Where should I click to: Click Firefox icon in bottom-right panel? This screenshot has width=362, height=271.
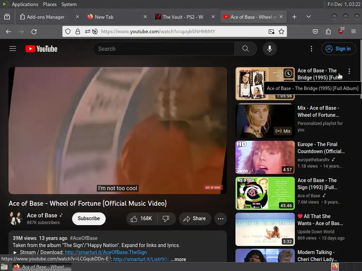335,267
